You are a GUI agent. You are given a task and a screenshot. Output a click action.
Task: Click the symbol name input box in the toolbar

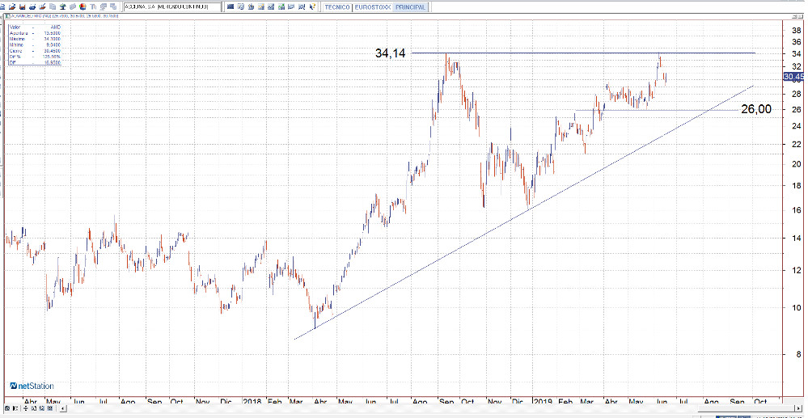172,6
